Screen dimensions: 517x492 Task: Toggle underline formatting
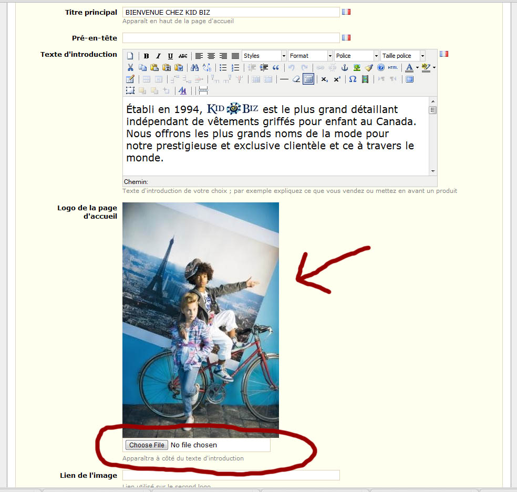[x=170, y=56]
